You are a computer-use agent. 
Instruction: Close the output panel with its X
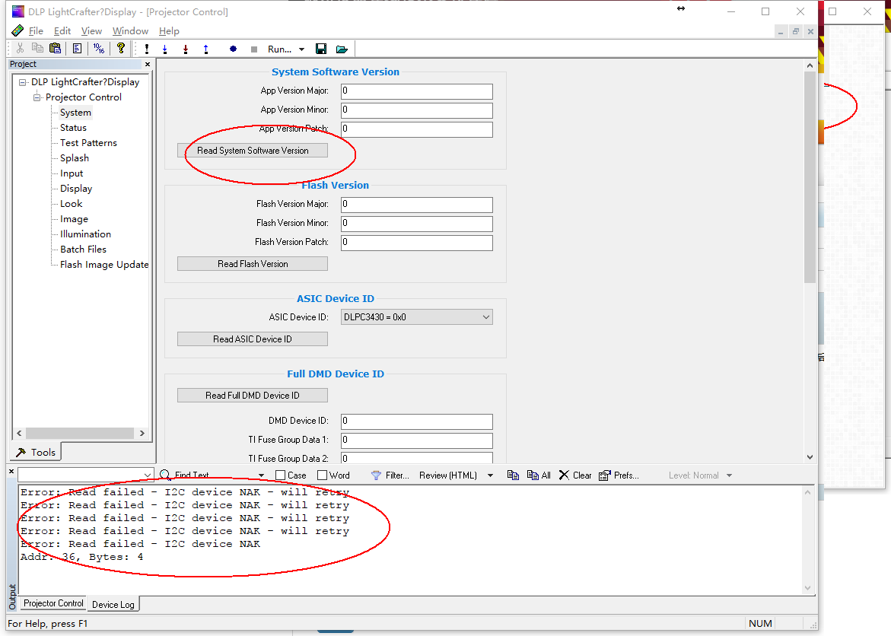tap(11, 471)
